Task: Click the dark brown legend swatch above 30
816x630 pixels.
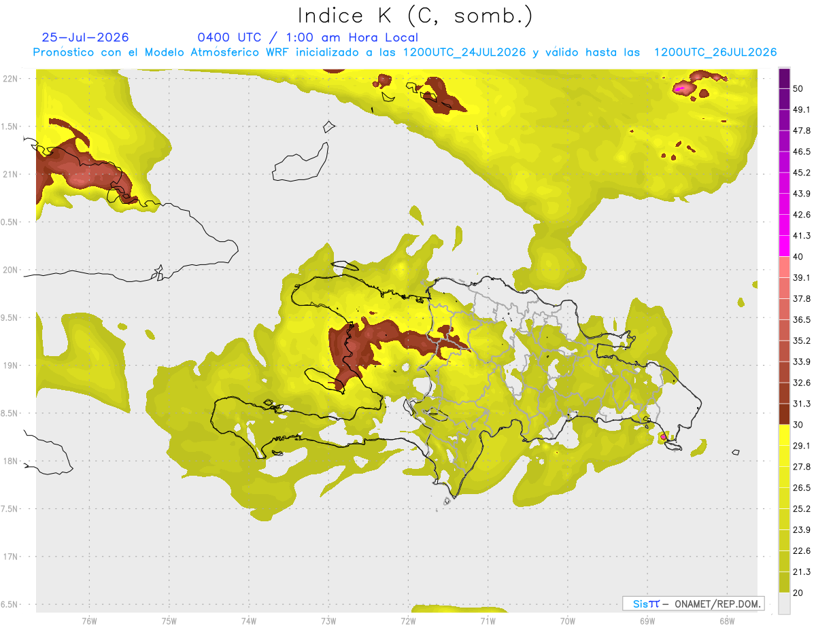Action: pos(784,414)
